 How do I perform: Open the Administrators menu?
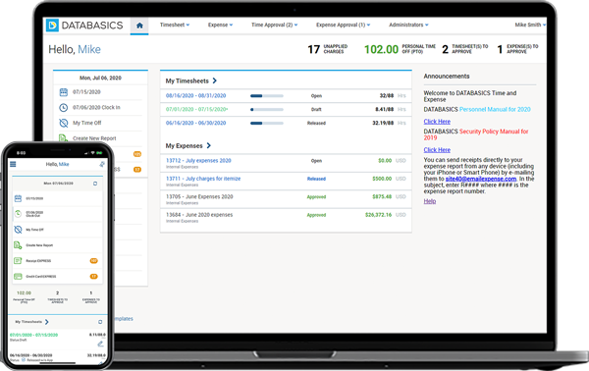[x=408, y=25]
